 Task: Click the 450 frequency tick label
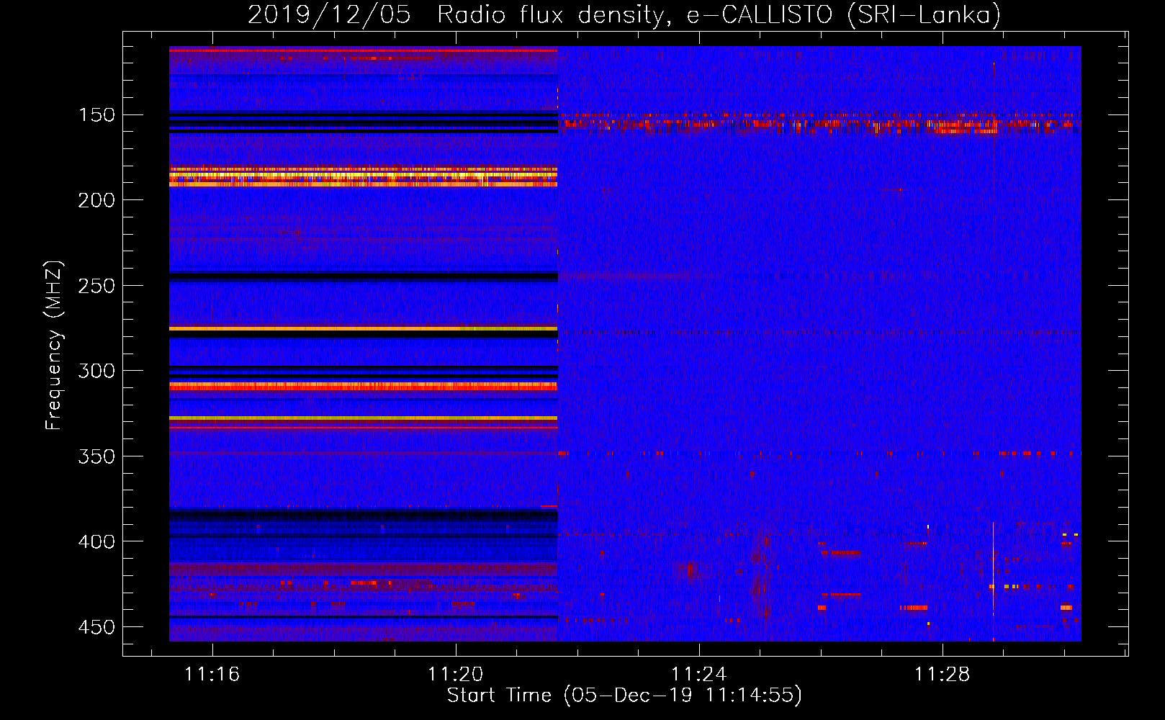tap(96, 627)
